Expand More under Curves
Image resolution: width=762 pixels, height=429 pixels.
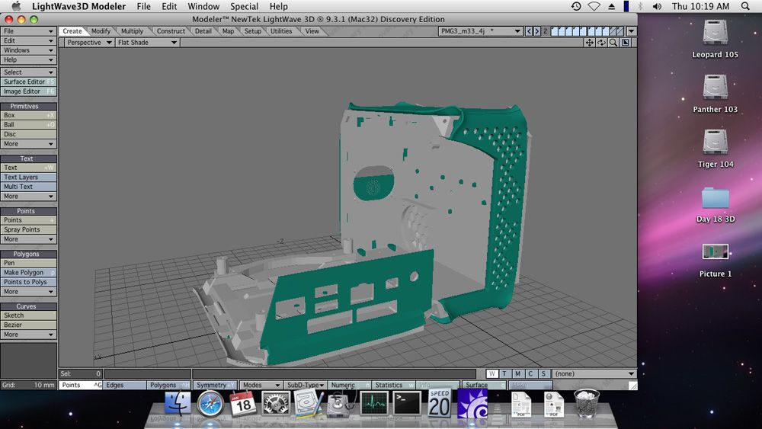28,335
